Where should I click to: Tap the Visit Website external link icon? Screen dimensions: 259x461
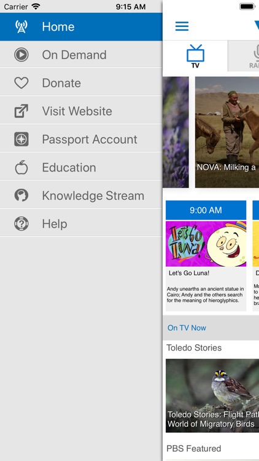click(21, 111)
